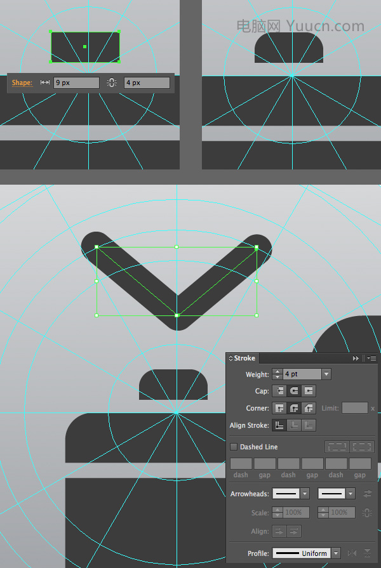Choose the Bevel Join corner option
This screenshot has width=381, height=568.
[x=309, y=408]
